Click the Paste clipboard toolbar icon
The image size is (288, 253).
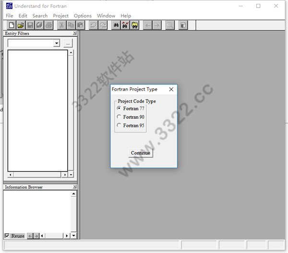coord(80,25)
